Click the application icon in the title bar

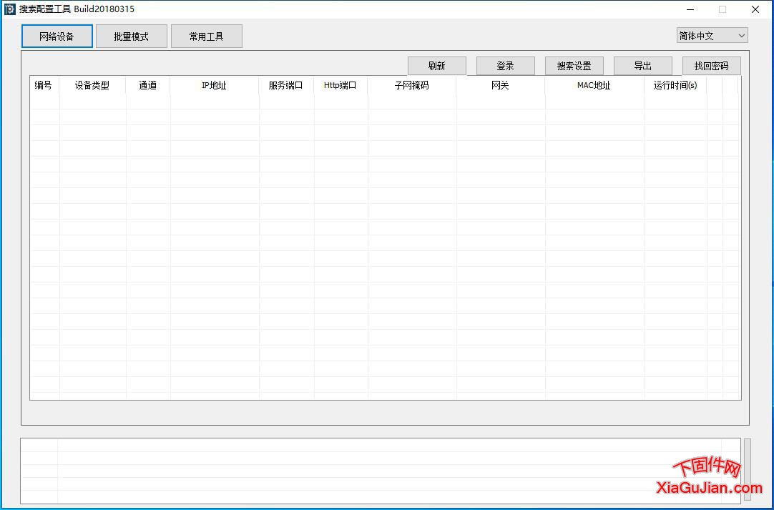[x=10, y=9]
